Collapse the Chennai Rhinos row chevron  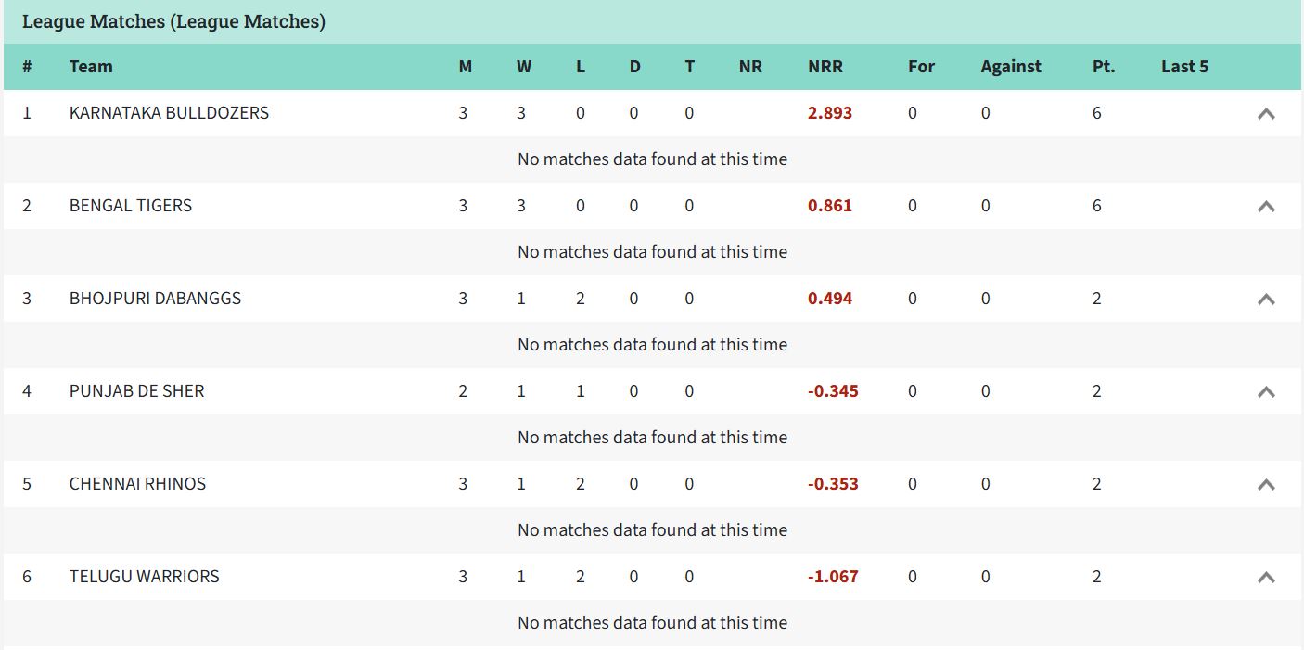point(1267,484)
